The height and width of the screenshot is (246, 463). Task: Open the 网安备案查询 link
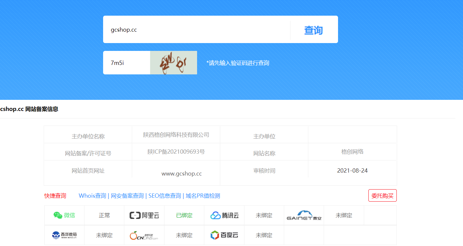[127, 195]
